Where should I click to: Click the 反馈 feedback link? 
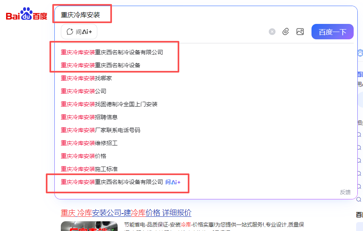tap(345, 192)
